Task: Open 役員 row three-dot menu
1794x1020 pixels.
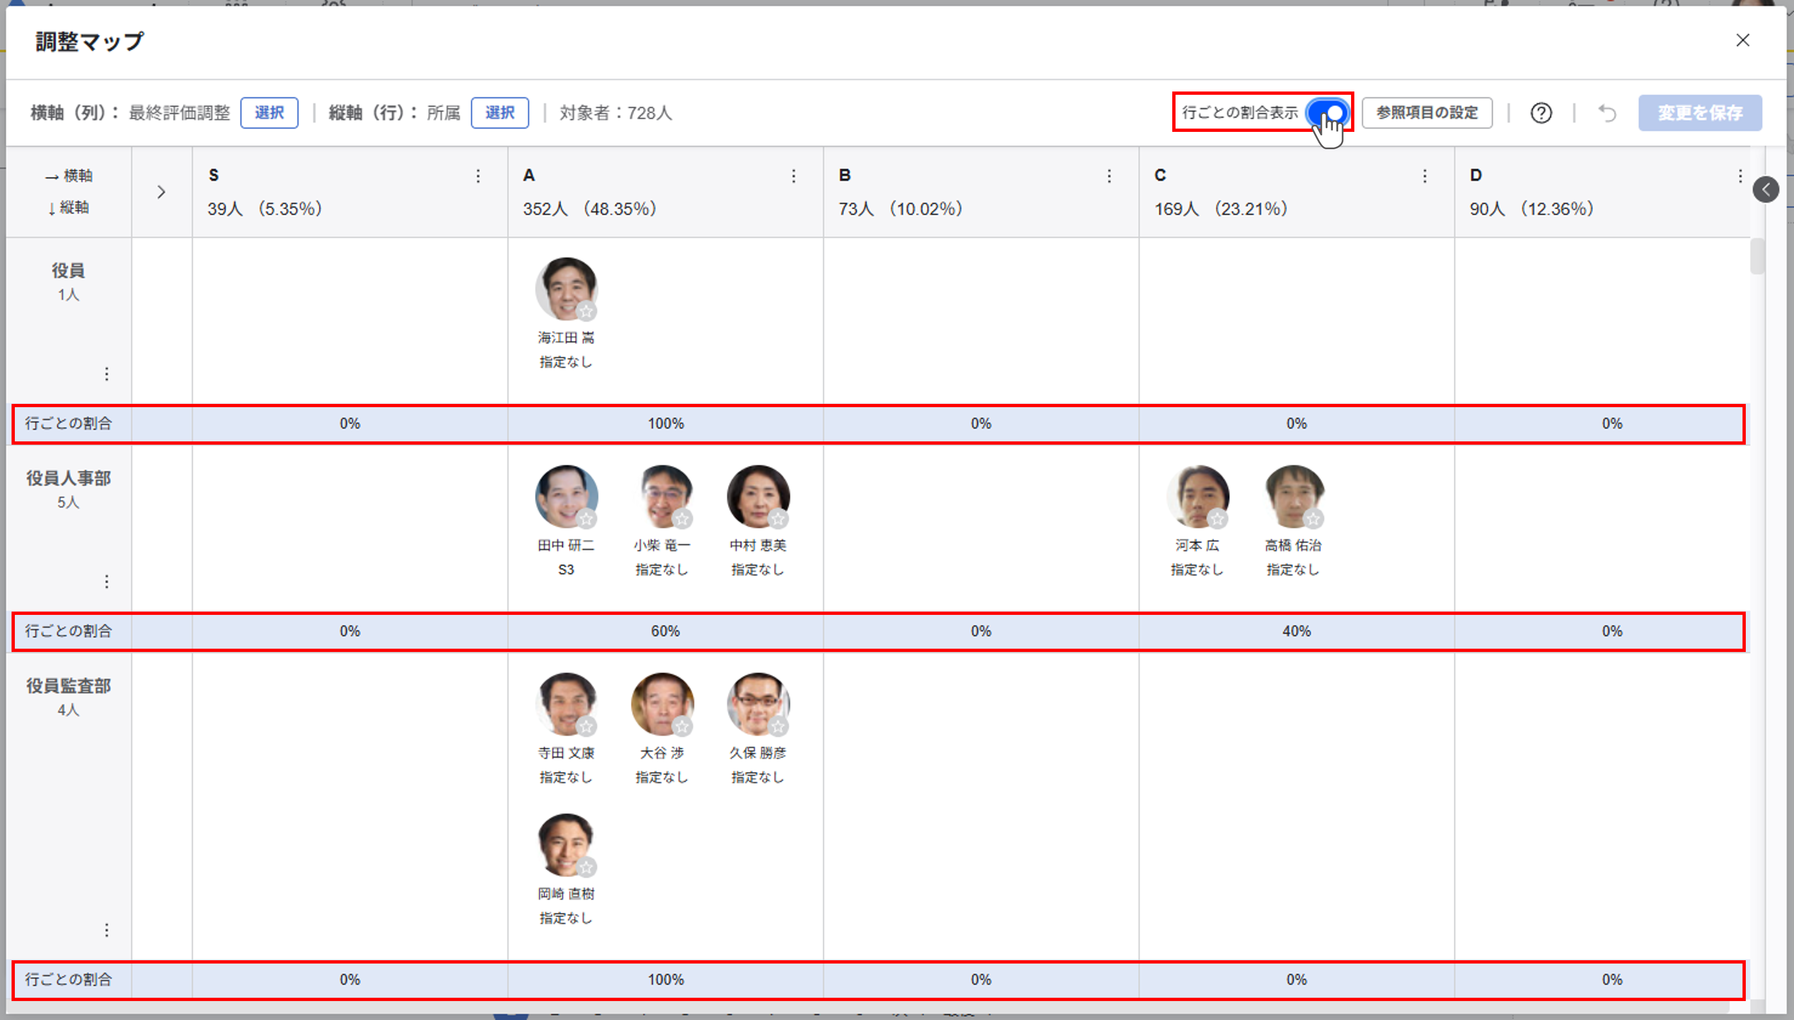Action: coord(106,374)
